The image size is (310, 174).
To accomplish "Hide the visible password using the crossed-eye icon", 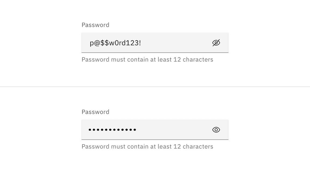I will 216,43.
